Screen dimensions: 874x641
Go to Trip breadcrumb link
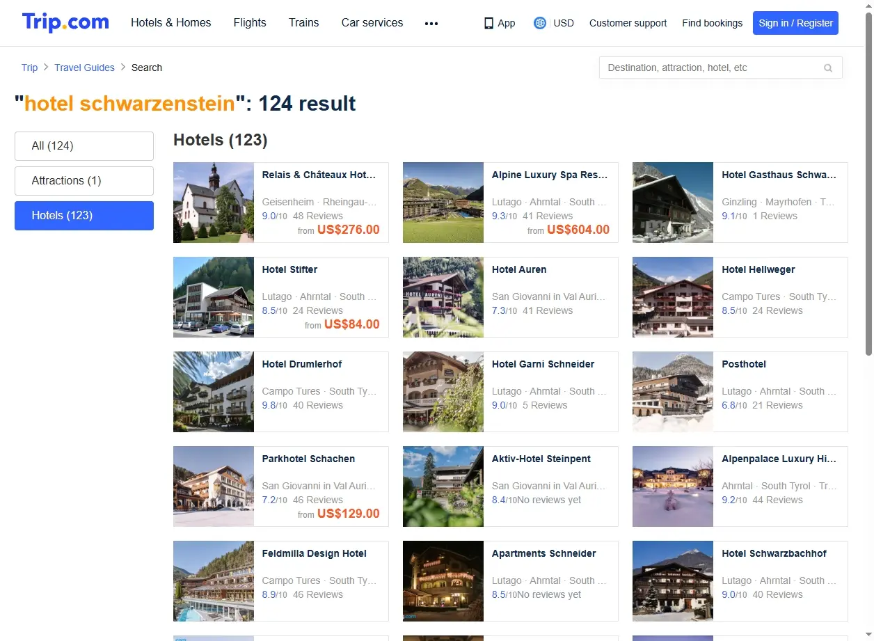click(x=29, y=68)
